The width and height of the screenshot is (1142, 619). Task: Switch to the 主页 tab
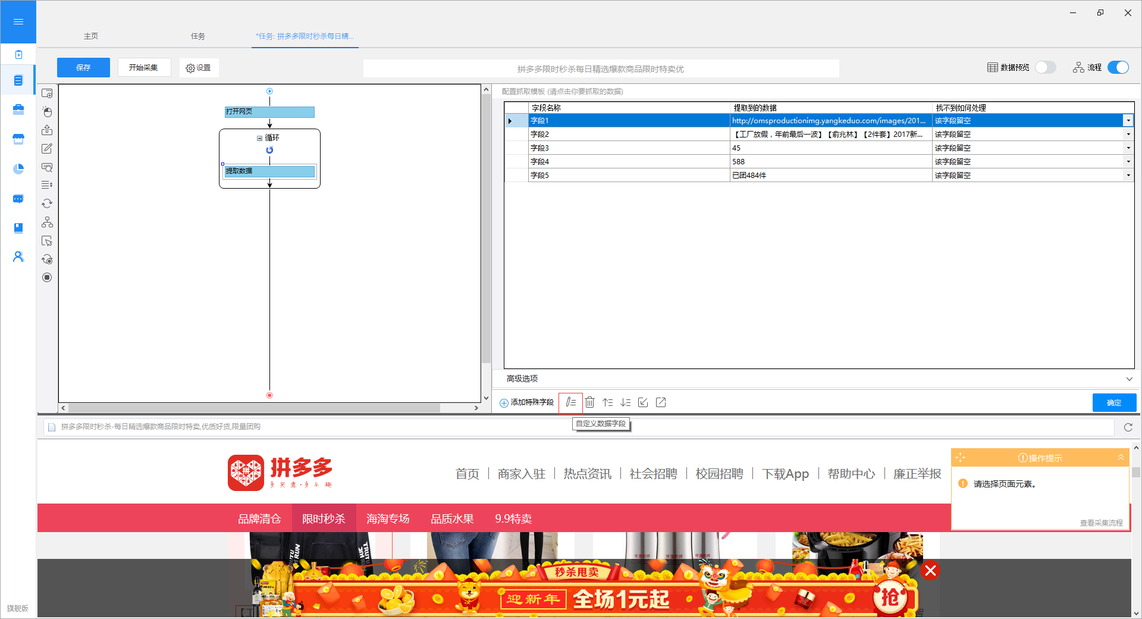click(x=91, y=36)
